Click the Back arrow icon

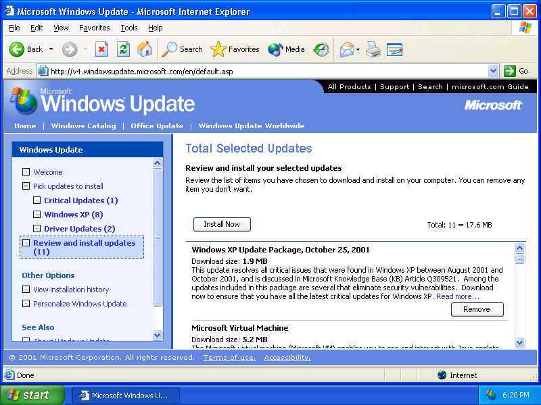(16, 49)
